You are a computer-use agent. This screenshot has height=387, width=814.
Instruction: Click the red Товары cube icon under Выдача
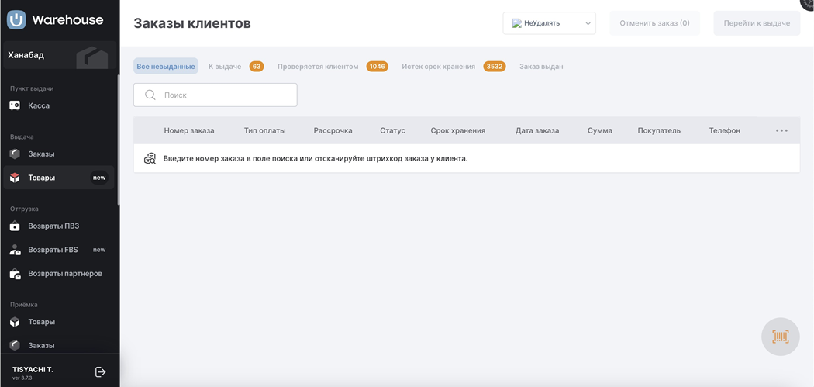click(15, 178)
